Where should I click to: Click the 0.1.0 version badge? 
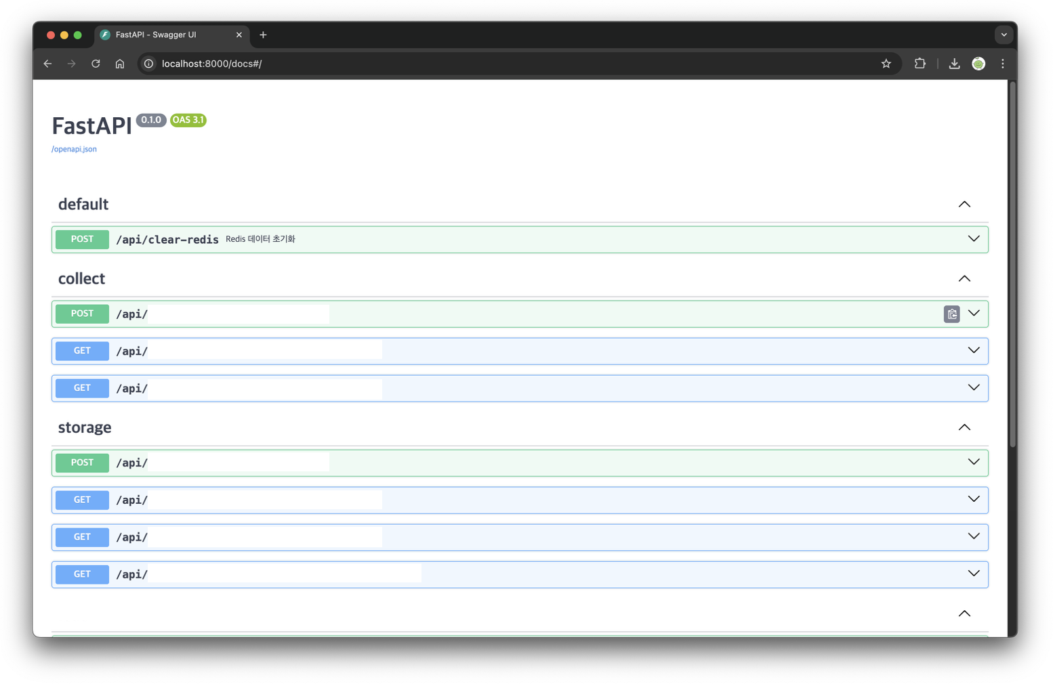pyautogui.click(x=151, y=120)
